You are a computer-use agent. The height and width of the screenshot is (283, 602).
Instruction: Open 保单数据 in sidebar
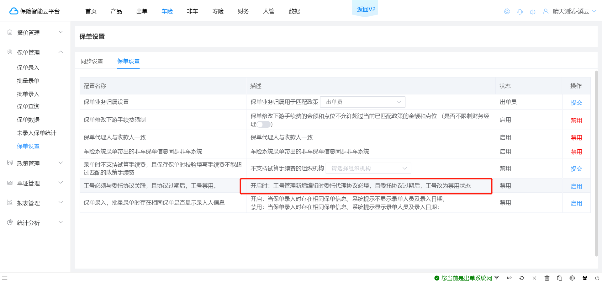[28, 120]
